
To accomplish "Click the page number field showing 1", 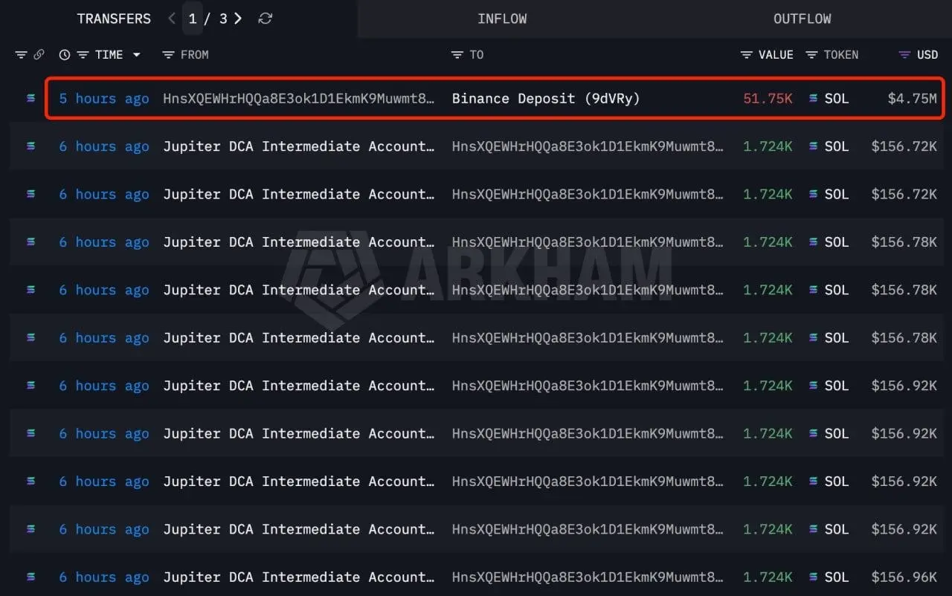I will [193, 19].
